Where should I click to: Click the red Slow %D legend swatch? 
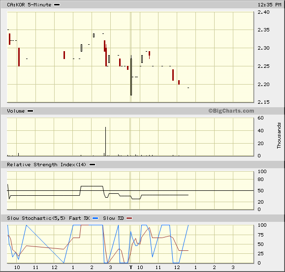click(129, 218)
